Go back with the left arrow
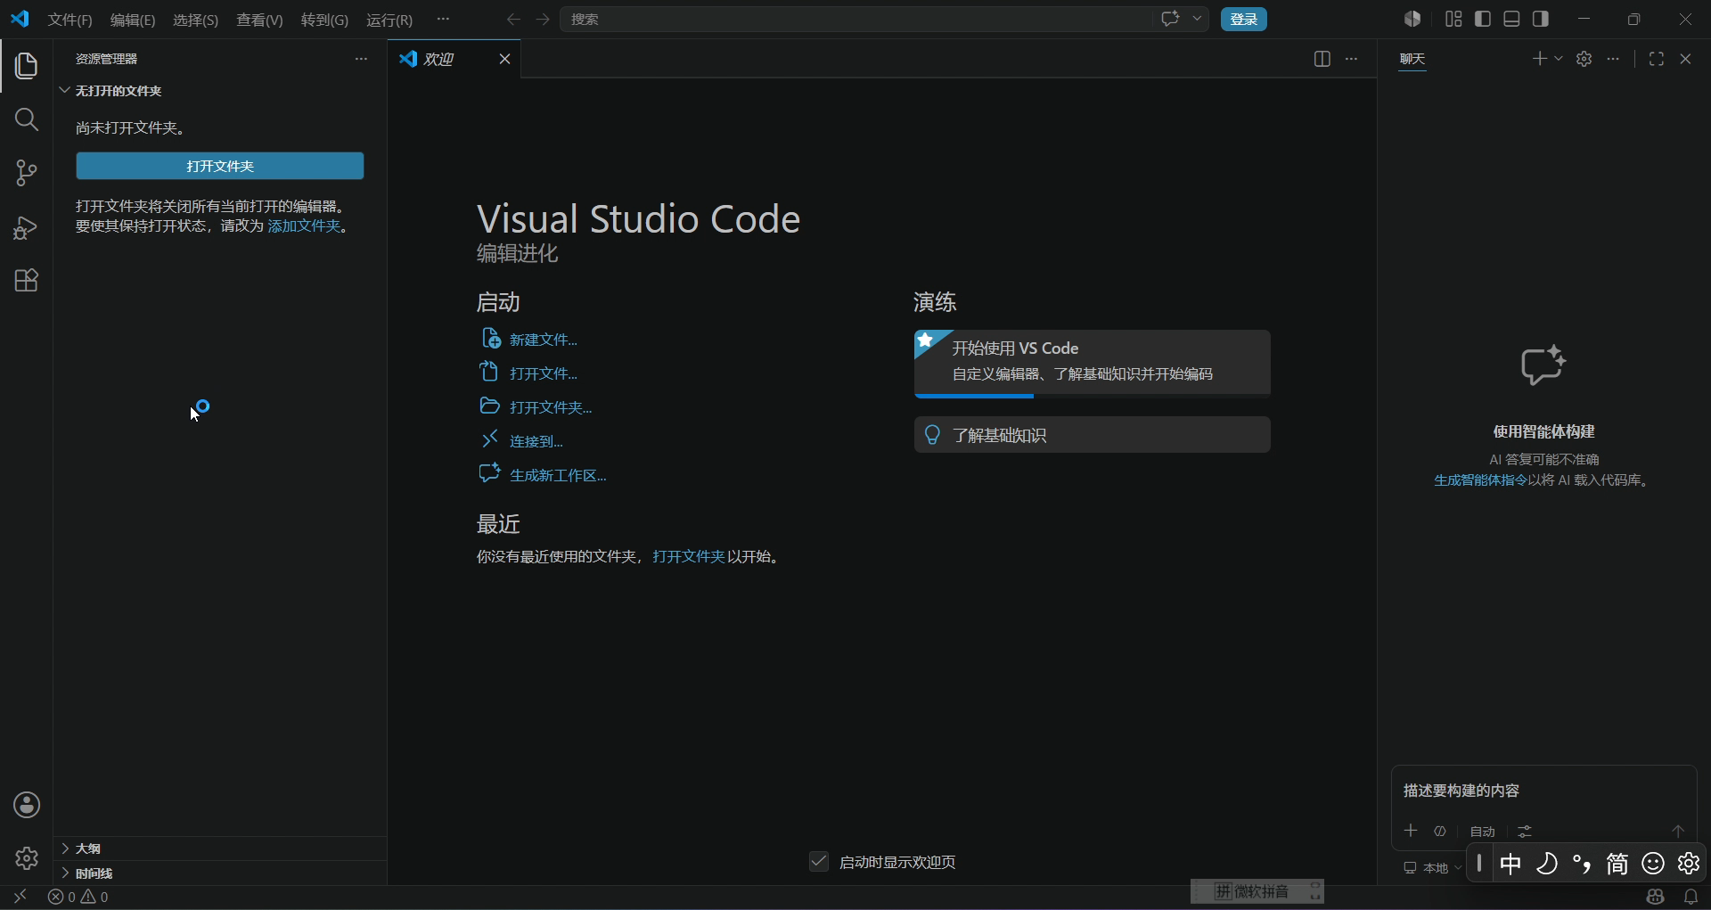Screen dimensions: 1711x910 512,19
